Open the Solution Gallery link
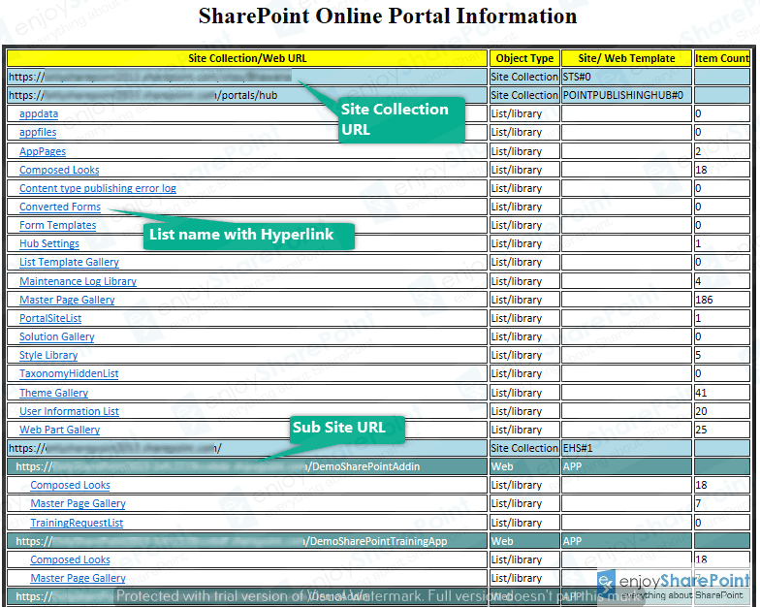760x607 pixels. [56, 336]
